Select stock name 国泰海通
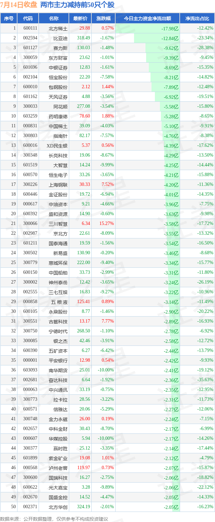Screen dimensions: 215x522 point(58,243)
